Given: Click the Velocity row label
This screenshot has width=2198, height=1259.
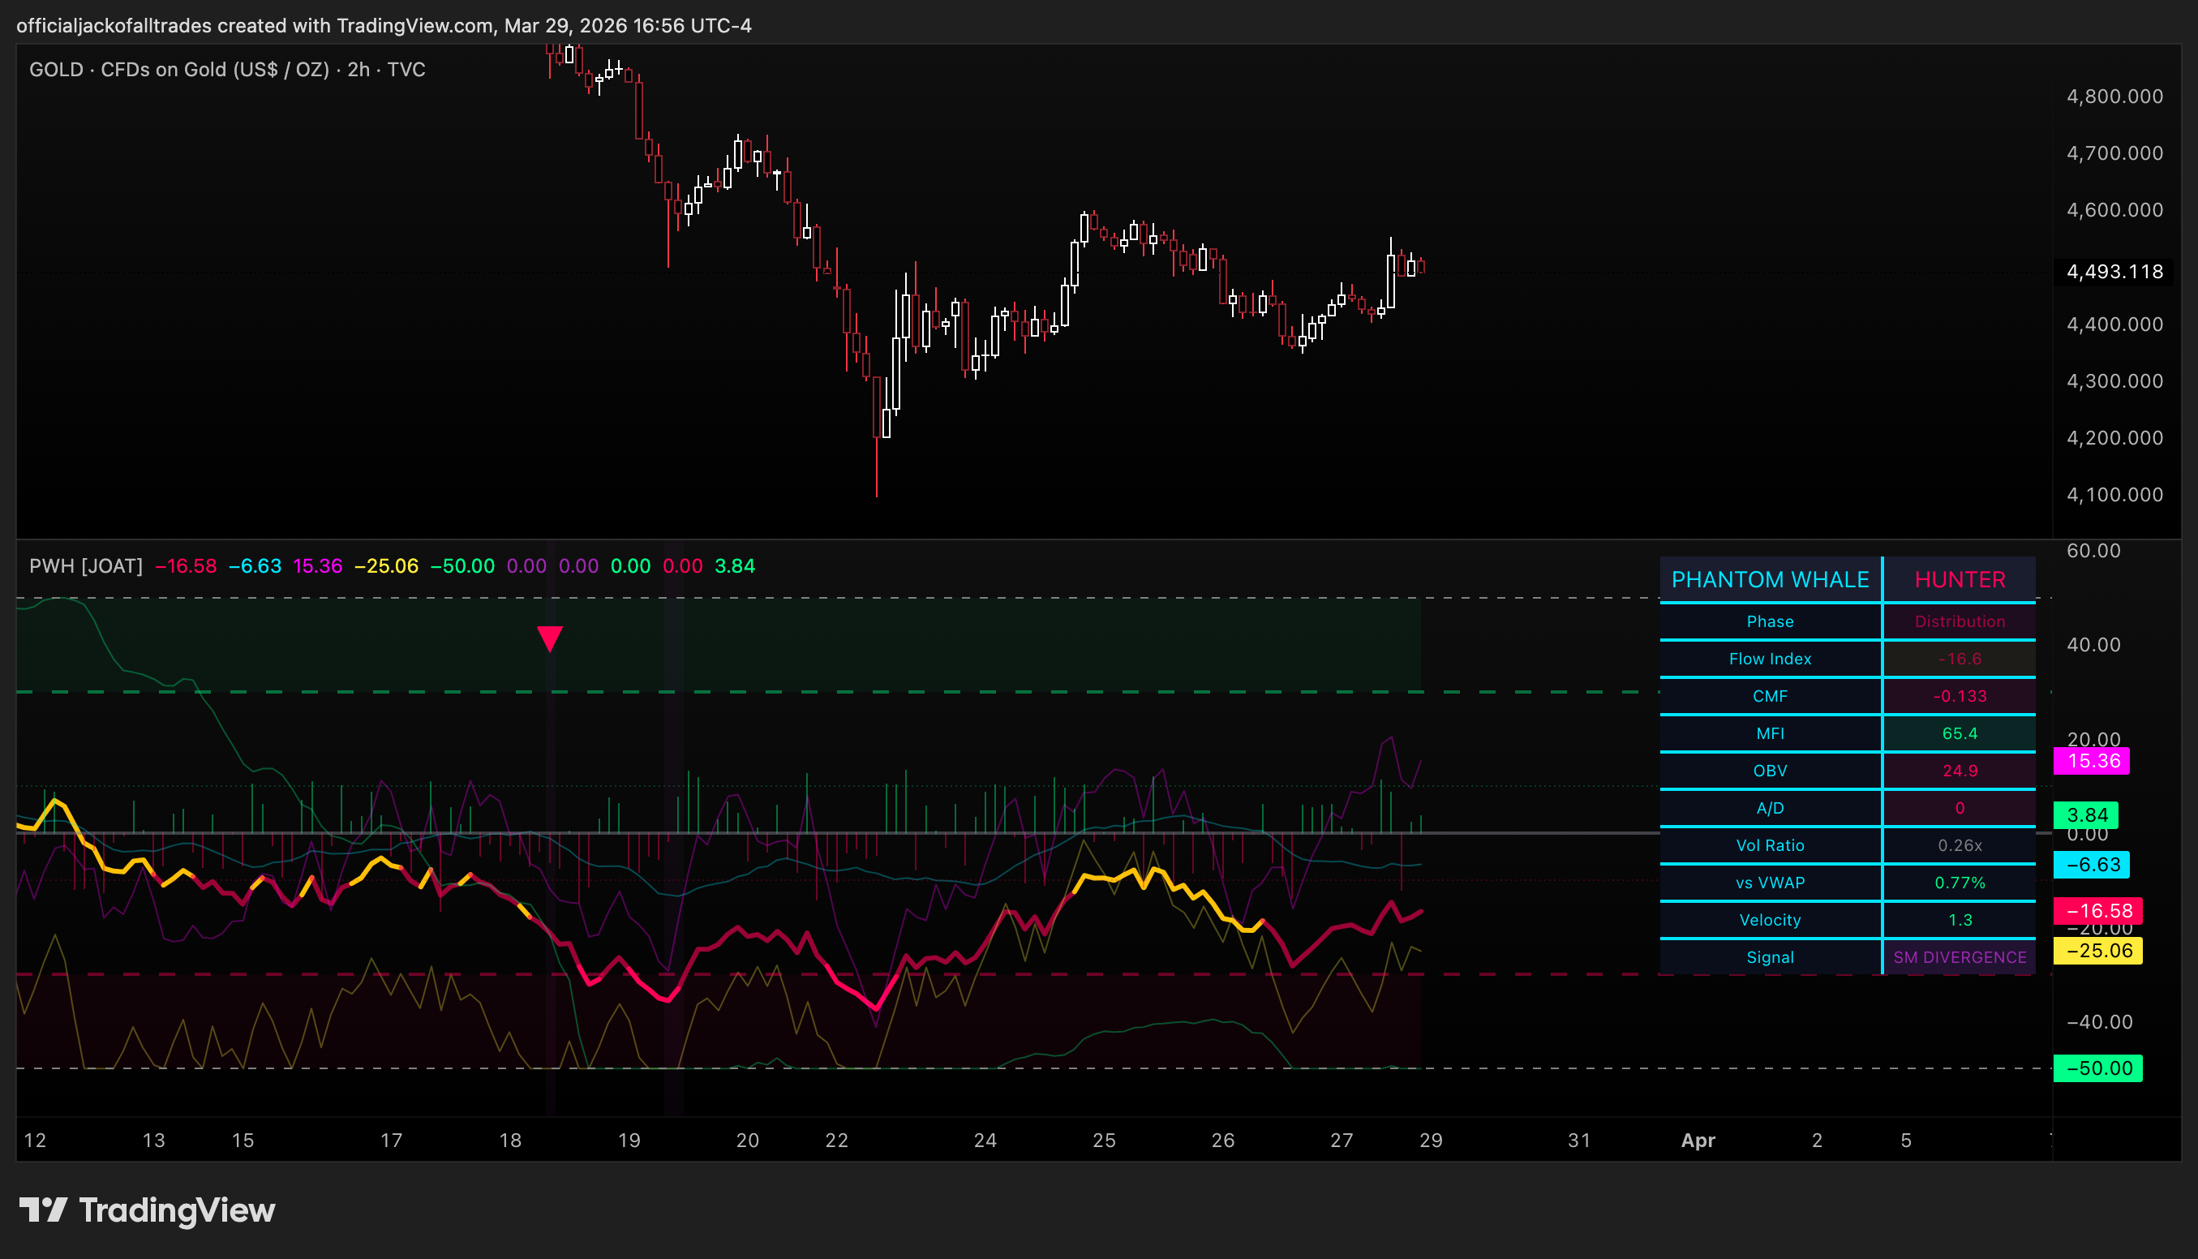Looking at the screenshot, I should tap(1770, 920).
